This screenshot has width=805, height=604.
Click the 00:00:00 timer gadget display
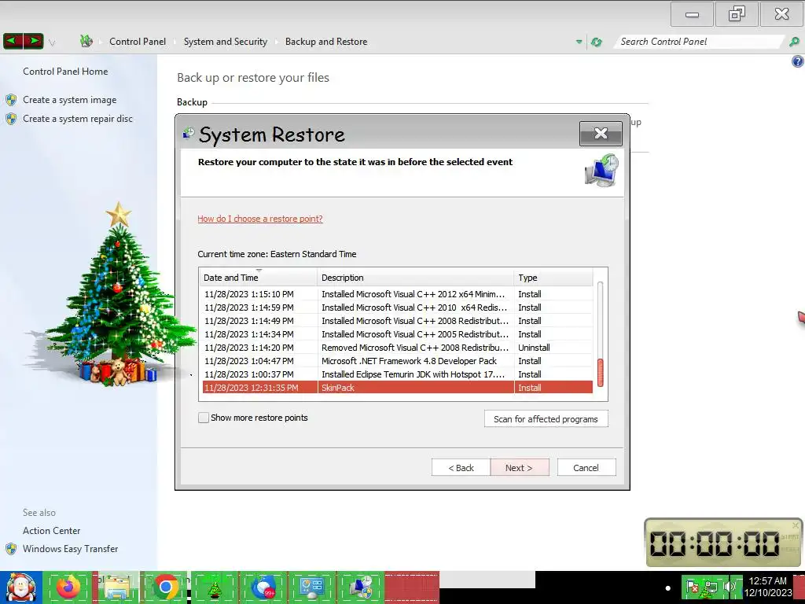(x=715, y=543)
